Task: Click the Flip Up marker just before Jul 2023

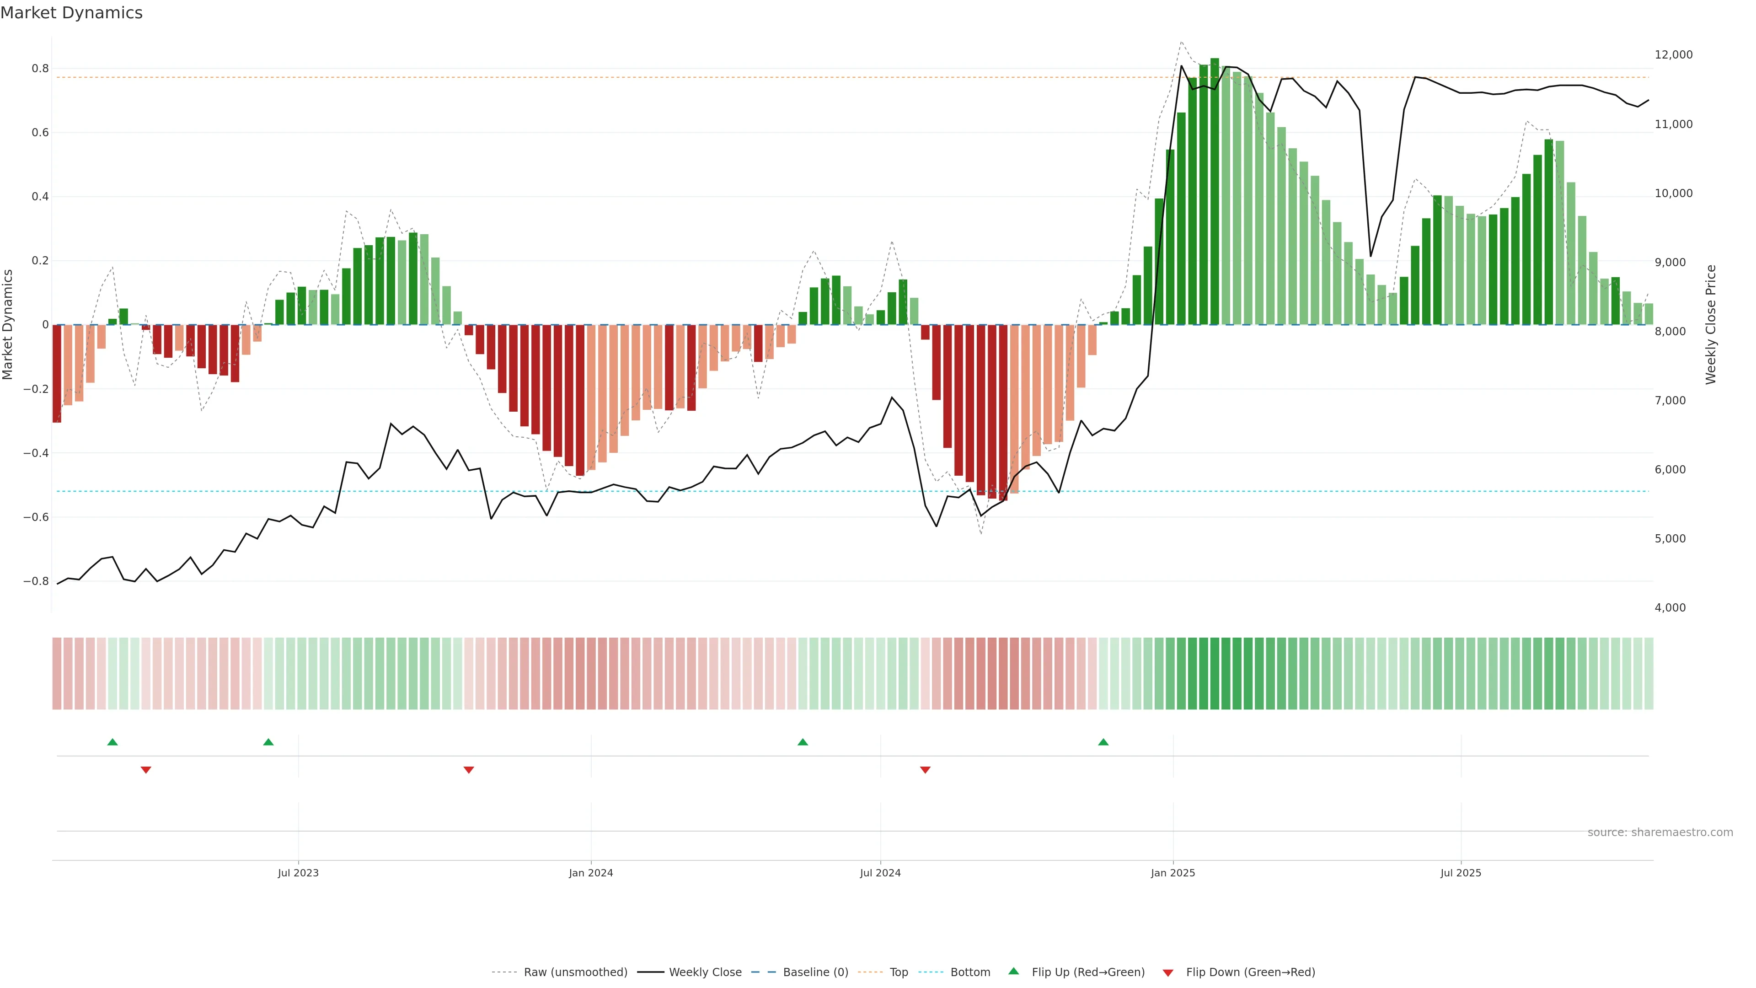Action: [x=268, y=742]
